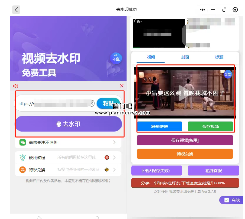Expand the 特权兑换 row chevron
The width and height of the screenshot is (245, 219).
[x=114, y=170]
